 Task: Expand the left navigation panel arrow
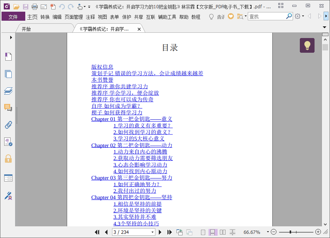pyautogui.click(x=11, y=37)
